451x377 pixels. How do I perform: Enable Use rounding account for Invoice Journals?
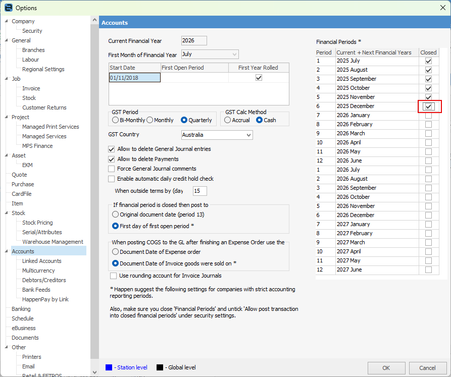coord(114,276)
